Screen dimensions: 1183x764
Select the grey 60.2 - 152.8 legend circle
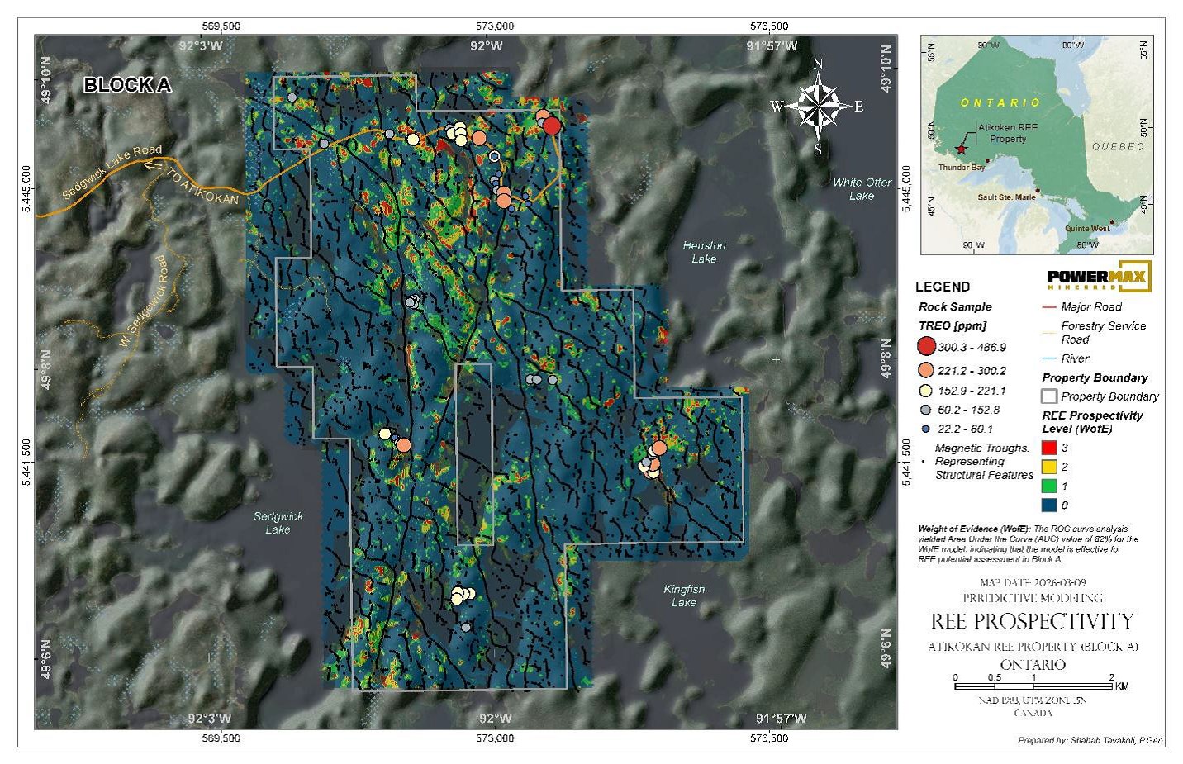(x=926, y=410)
